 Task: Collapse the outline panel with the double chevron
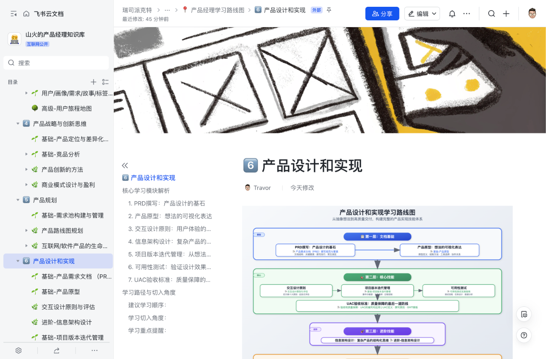pyautogui.click(x=125, y=165)
